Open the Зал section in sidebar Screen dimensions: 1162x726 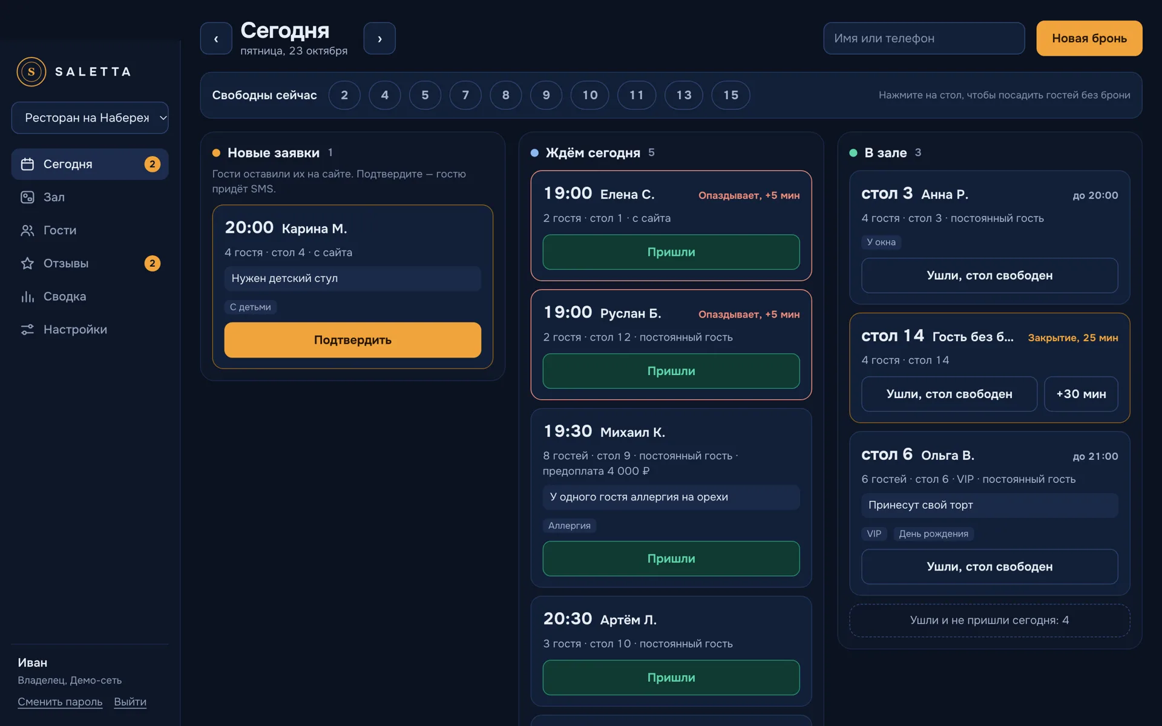pyautogui.click(x=90, y=197)
